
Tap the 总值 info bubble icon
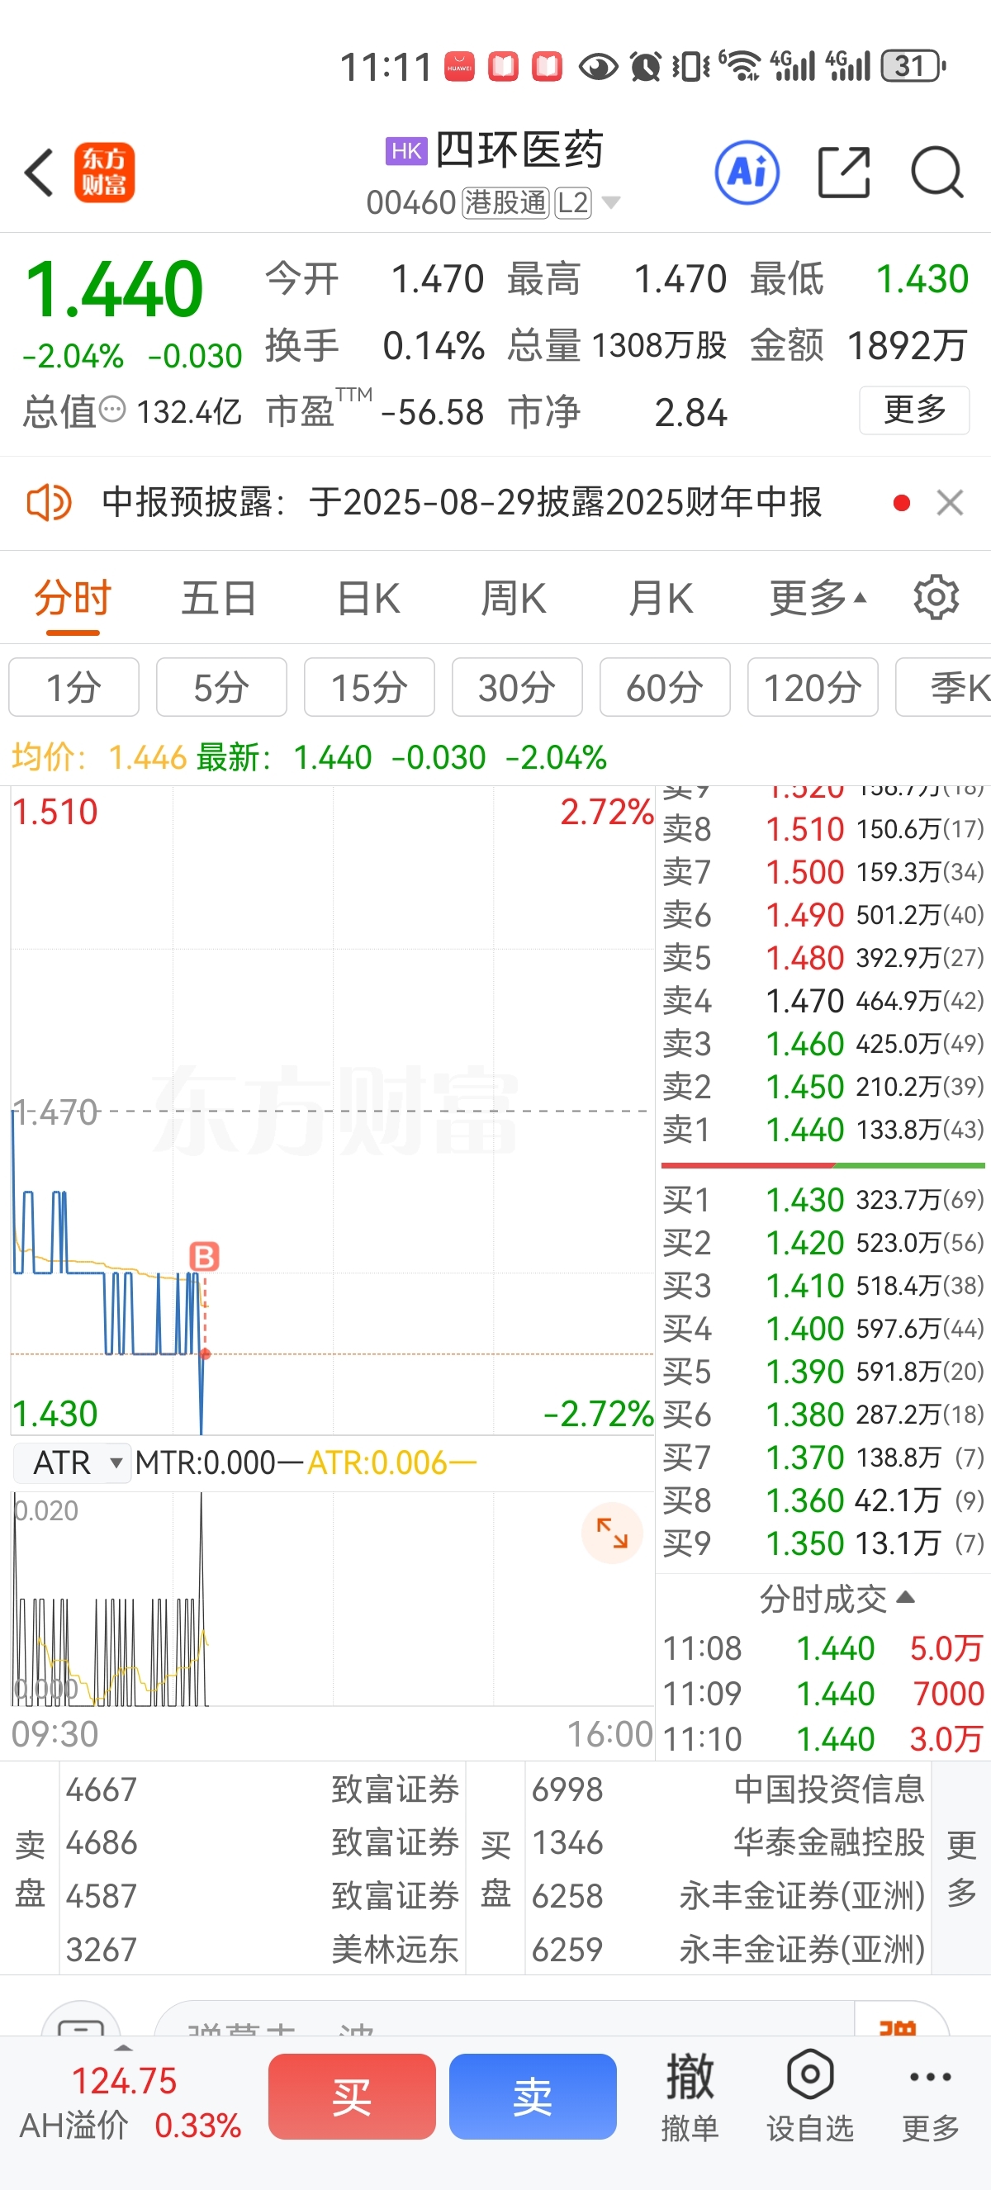pyautogui.click(x=113, y=410)
